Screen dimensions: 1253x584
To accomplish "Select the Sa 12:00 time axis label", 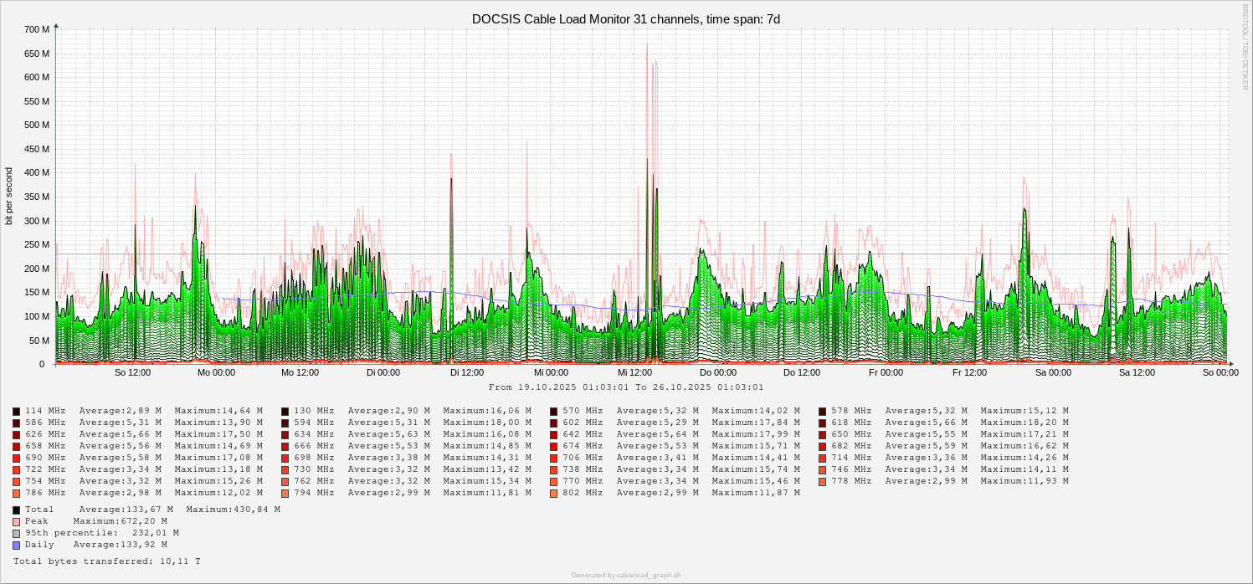I will pyautogui.click(x=1137, y=372).
